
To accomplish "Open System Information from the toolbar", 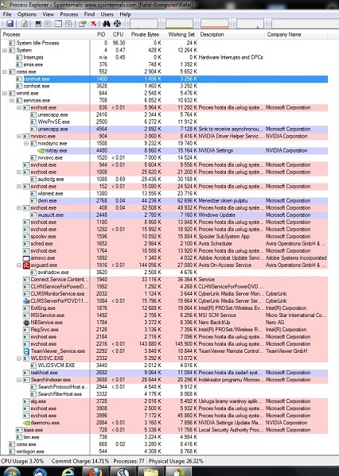I will (x=38, y=24).
